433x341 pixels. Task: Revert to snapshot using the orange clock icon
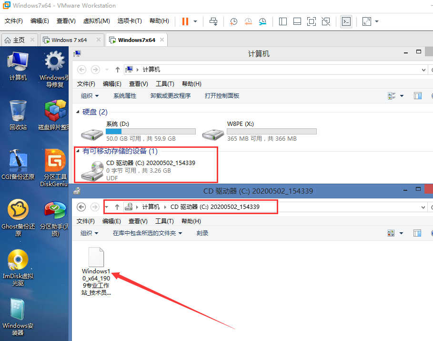tap(248, 21)
